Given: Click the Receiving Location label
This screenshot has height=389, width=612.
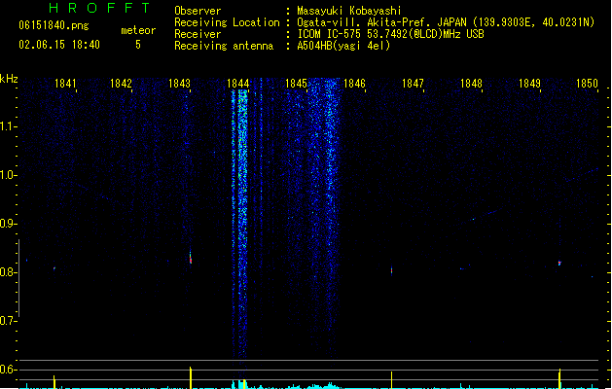Looking at the screenshot, I should coord(227,22).
